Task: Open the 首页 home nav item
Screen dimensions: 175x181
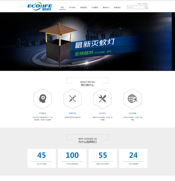Action: click(x=62, y=7)
